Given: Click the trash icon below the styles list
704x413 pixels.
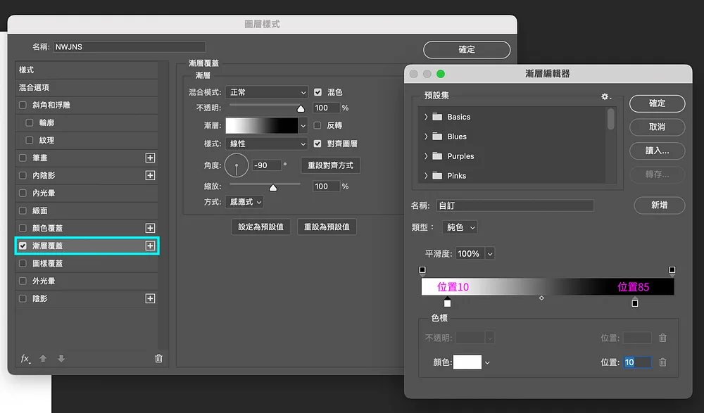Looking at the screenshot, I should coord(158,358).
